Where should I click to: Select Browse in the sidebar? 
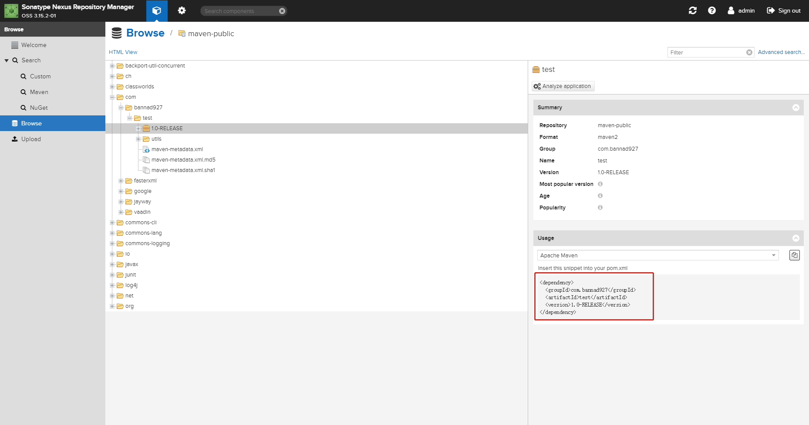(x=53, y=123)
